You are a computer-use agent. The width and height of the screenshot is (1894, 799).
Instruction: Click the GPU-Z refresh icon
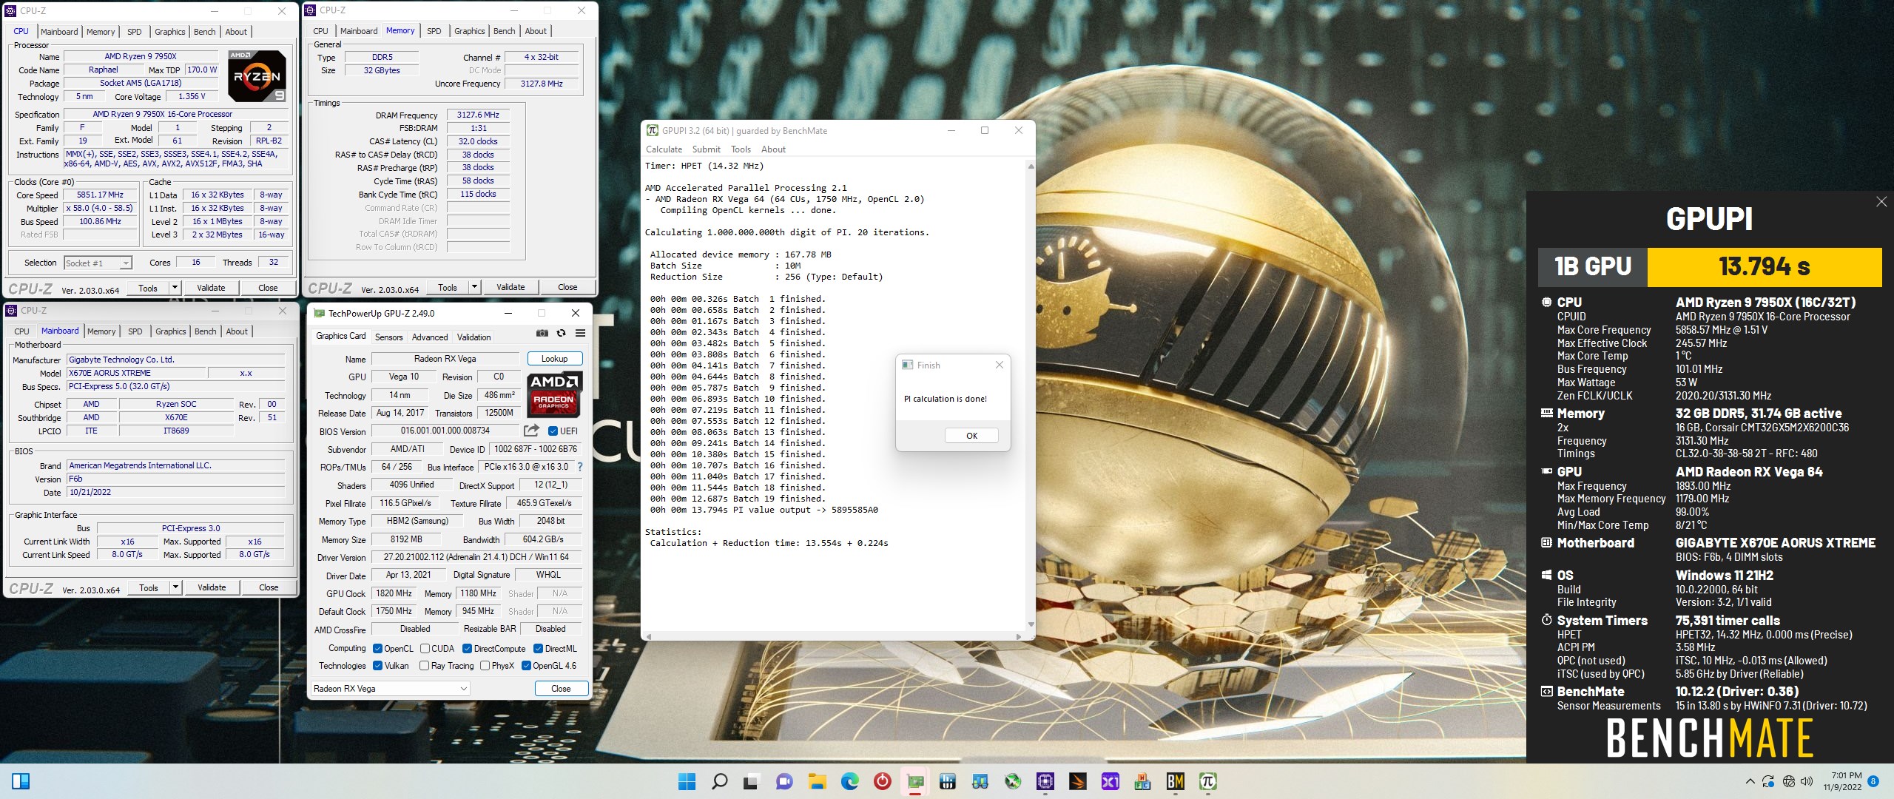tap(562, 334)
